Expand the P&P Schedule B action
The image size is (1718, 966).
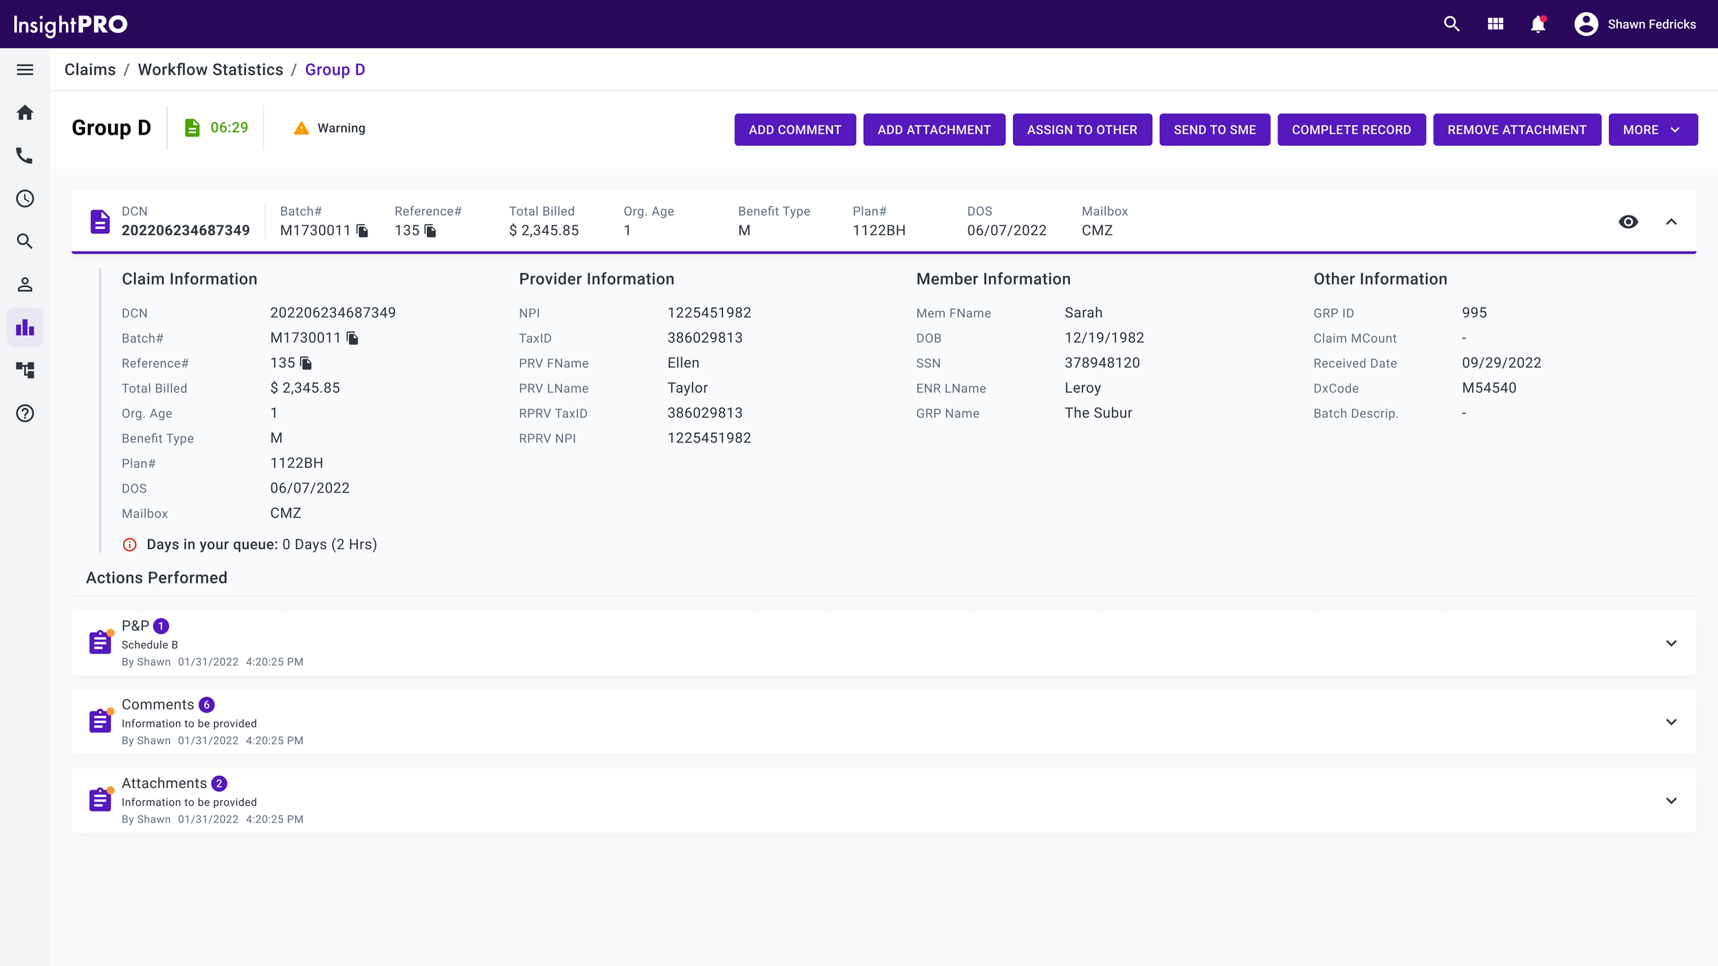pos(1671,643)
